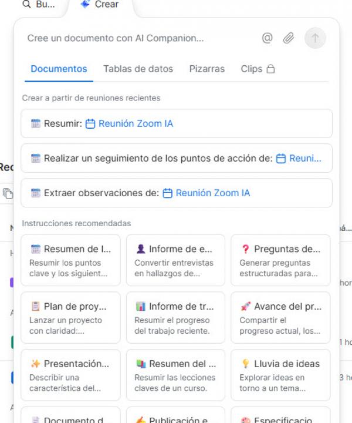This screenshot has width=352, height=423.
Task: Open the Crear tab with sparkle icon
Action: [100, 5]
